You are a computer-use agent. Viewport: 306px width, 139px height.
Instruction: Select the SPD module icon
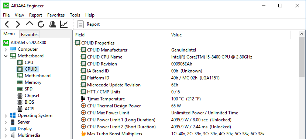(20, 89)
